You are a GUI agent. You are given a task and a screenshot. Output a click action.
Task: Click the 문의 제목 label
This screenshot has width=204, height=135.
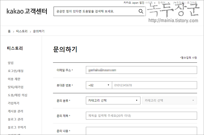(64, 116)
